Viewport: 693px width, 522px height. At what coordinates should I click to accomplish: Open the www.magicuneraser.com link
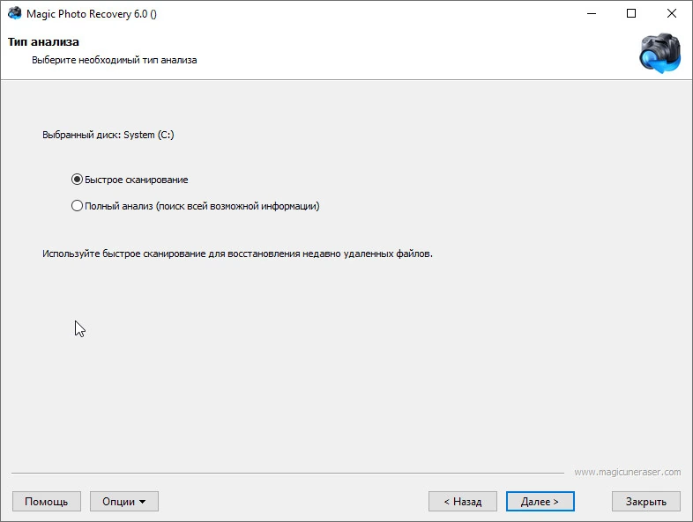[x=628, y=472]
